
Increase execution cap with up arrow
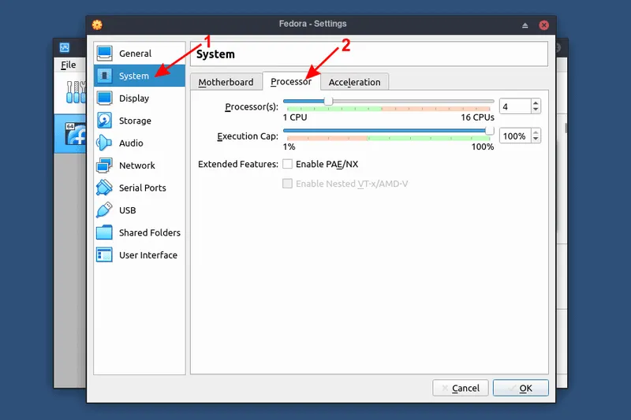pos(536,132)
